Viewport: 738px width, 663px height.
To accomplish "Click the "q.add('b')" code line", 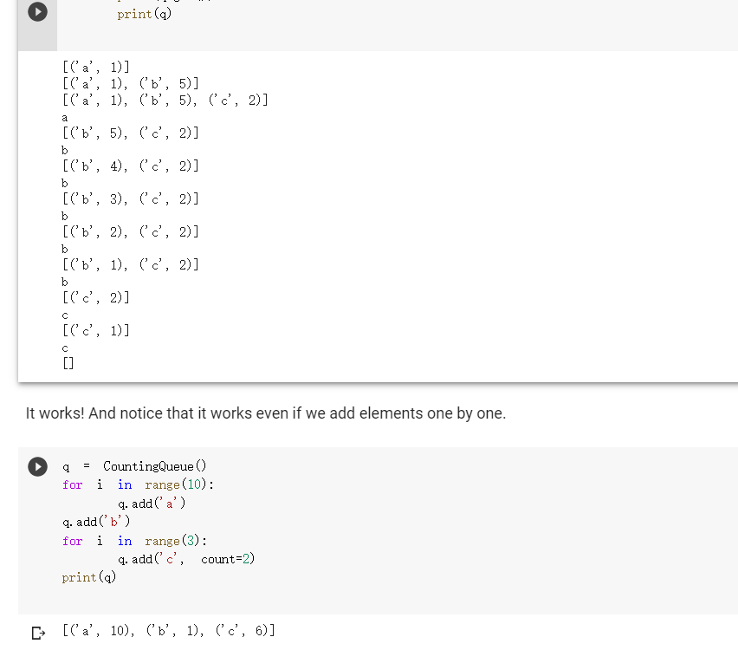I will (x=96, y=522).
